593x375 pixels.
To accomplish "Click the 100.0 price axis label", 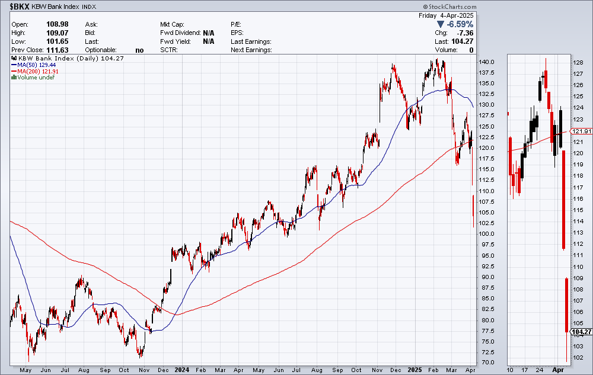I will coord(486,234).
